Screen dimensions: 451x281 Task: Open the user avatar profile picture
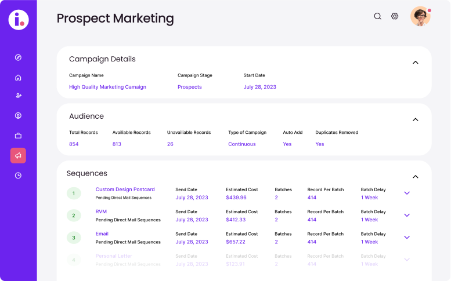tap(420, 16)
